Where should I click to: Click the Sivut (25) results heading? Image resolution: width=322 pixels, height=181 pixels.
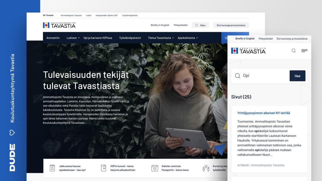[241, 97]
